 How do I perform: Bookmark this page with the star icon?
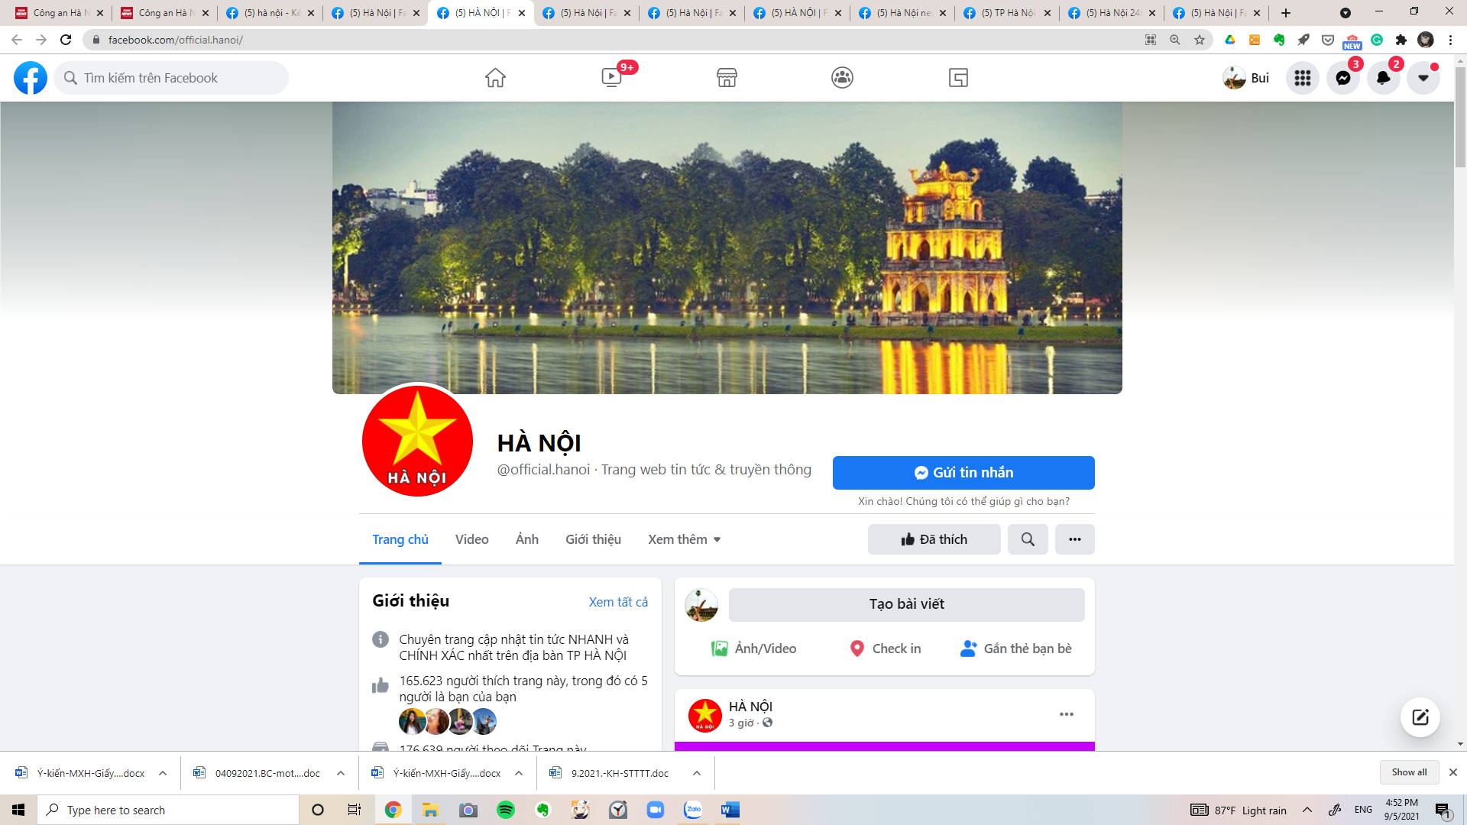[x=1200, y=40]
